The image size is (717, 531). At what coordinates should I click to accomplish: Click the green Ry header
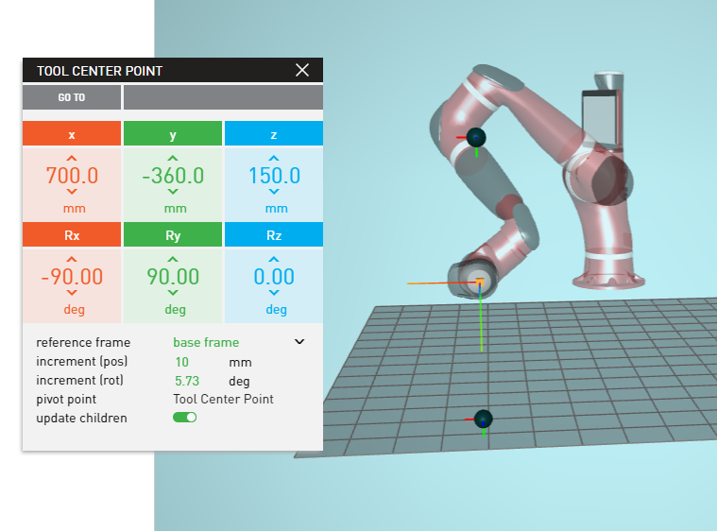point(173,234)
